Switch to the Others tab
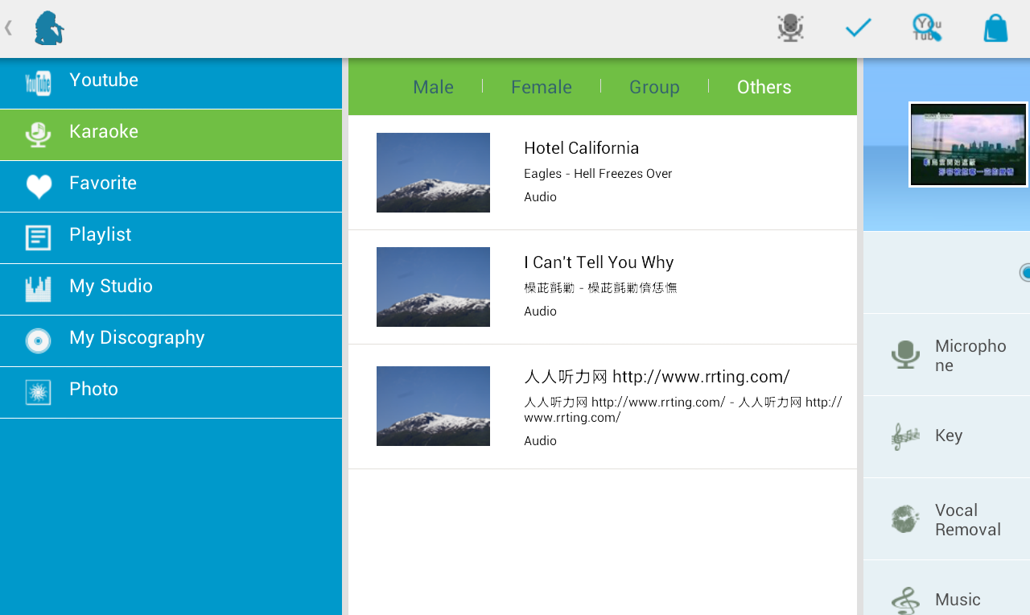Image resolution: width=1030 pixels, height=615 pixels. (764, 87)
